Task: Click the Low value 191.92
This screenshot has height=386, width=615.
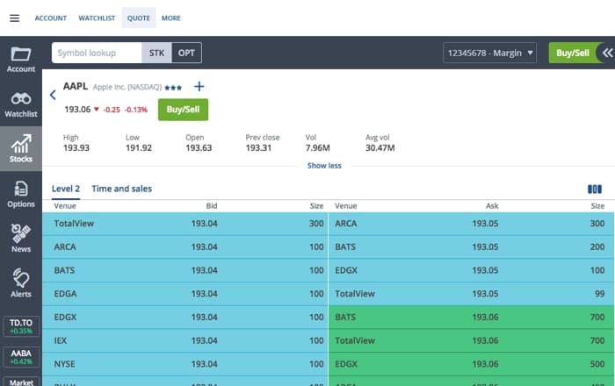Action: point(139,148)
